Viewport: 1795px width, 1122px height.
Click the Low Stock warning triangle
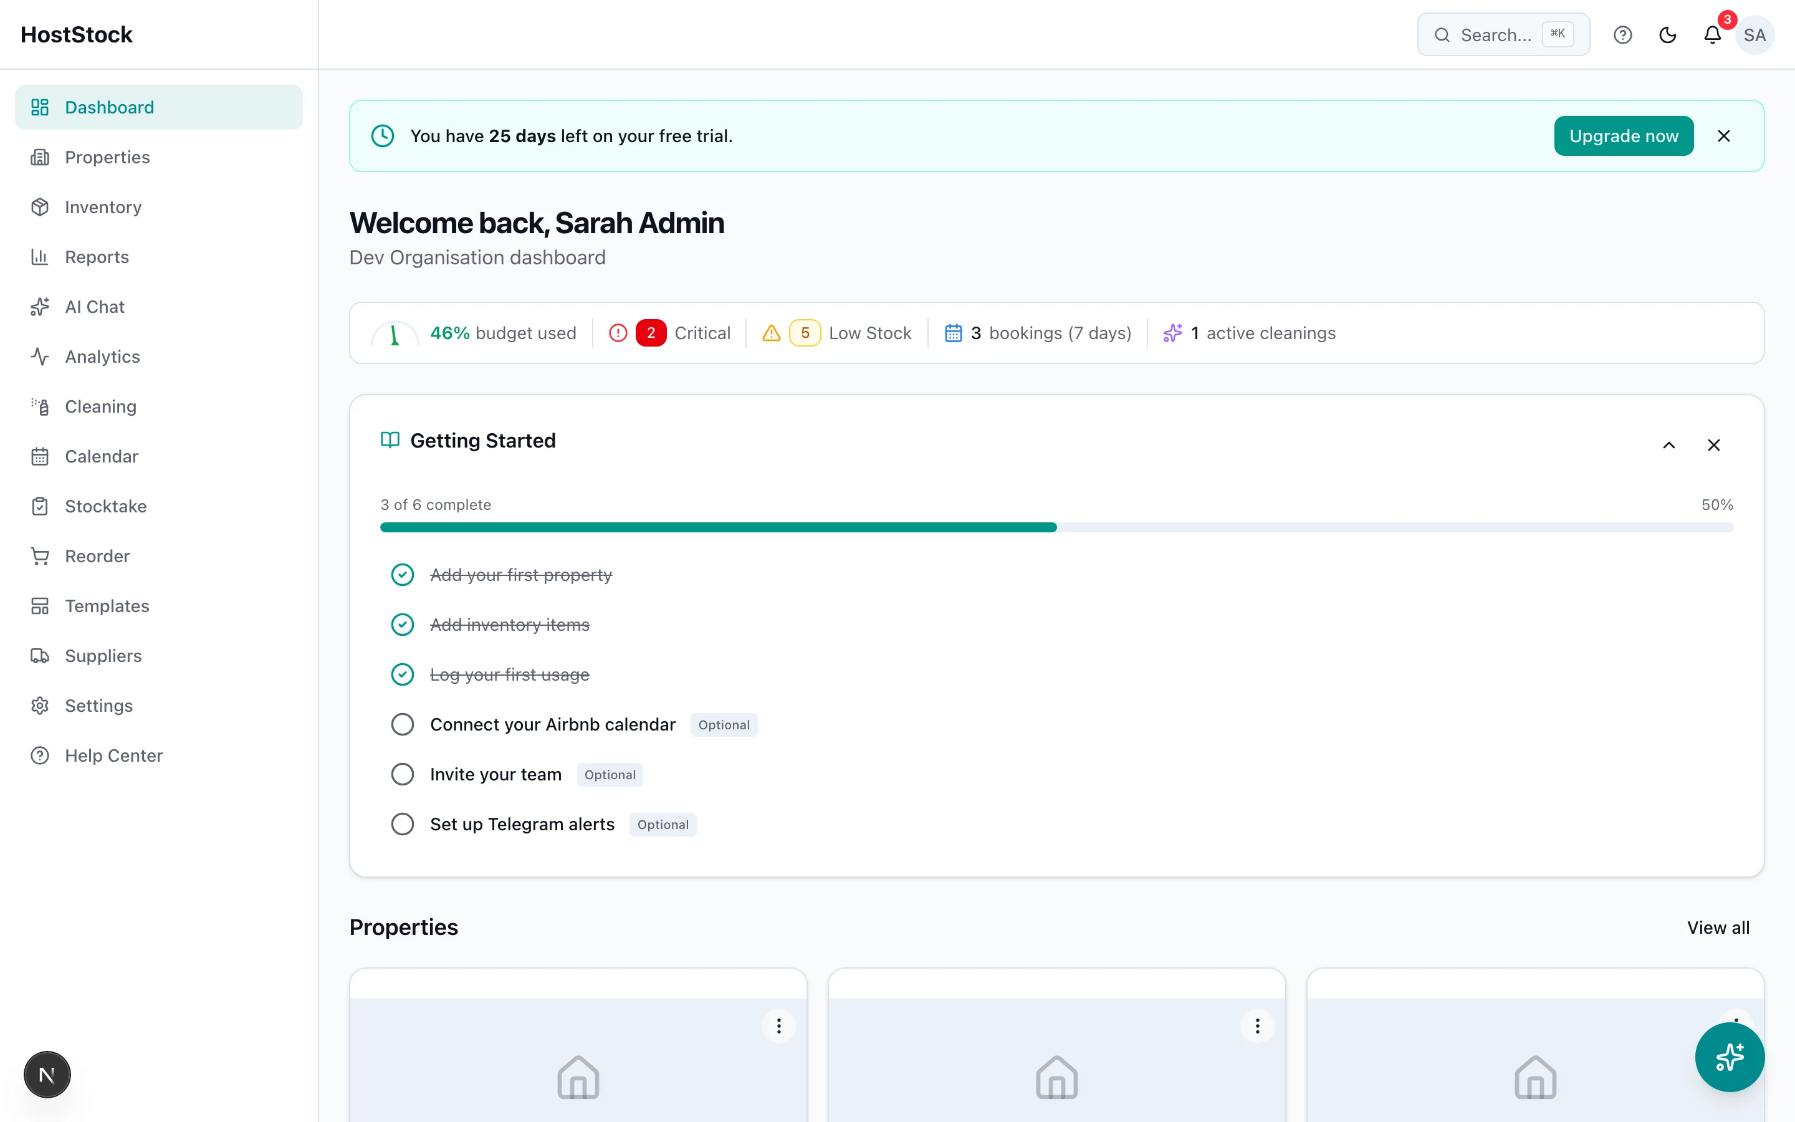772,333
